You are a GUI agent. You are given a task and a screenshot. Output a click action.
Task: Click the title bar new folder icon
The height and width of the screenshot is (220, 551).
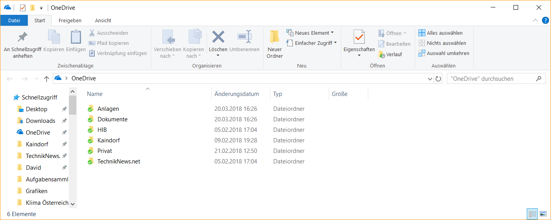tap(32, 8)
